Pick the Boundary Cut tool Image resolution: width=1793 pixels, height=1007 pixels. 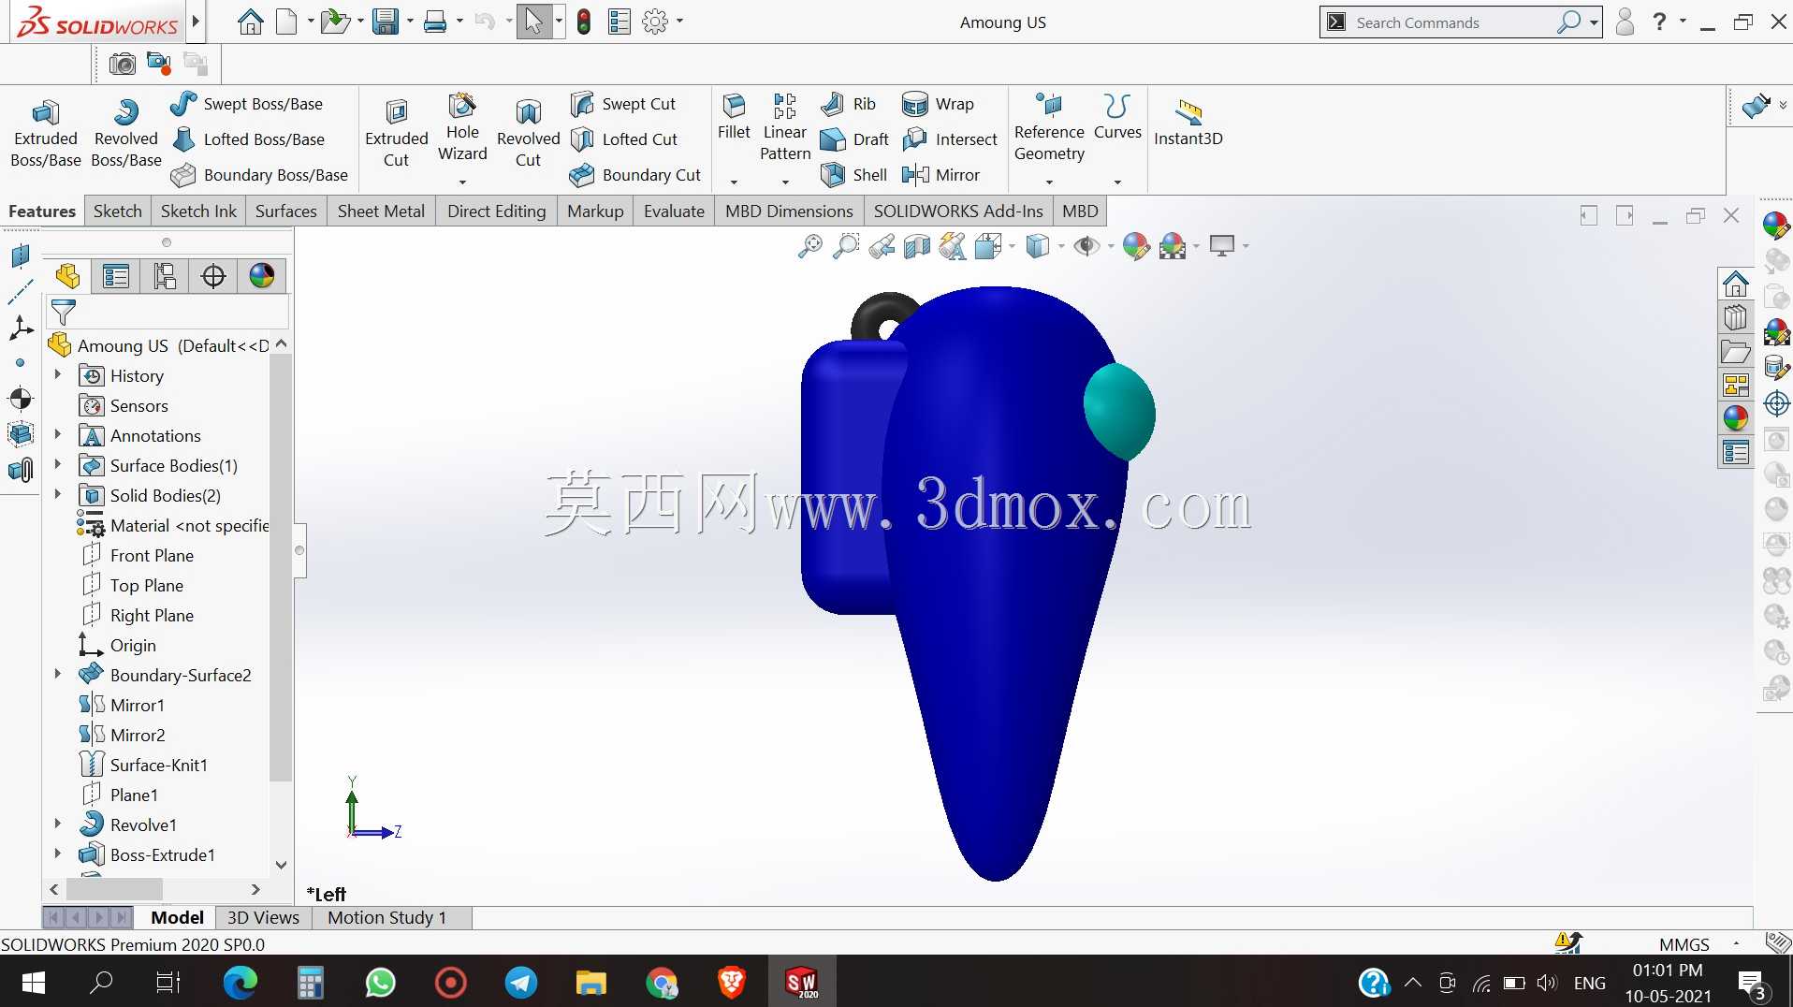coord(635,175)
